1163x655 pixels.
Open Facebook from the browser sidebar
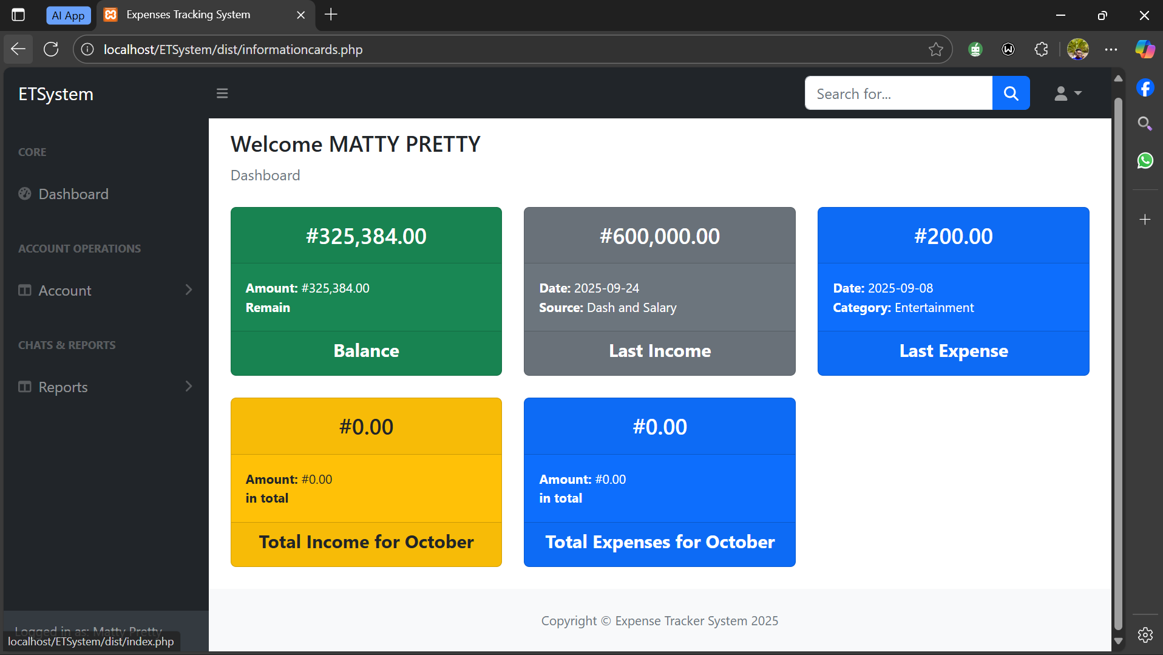[x=1145, y=89]
